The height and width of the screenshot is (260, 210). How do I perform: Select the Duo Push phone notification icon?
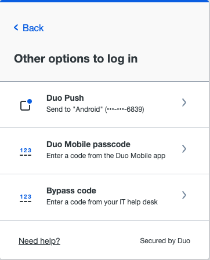click(26, 105)
